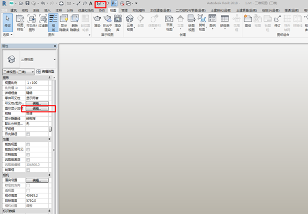308x214 pixels.
Task: Open the Systems (系统) ribbon tab
Action: click(x=36, y=11)
